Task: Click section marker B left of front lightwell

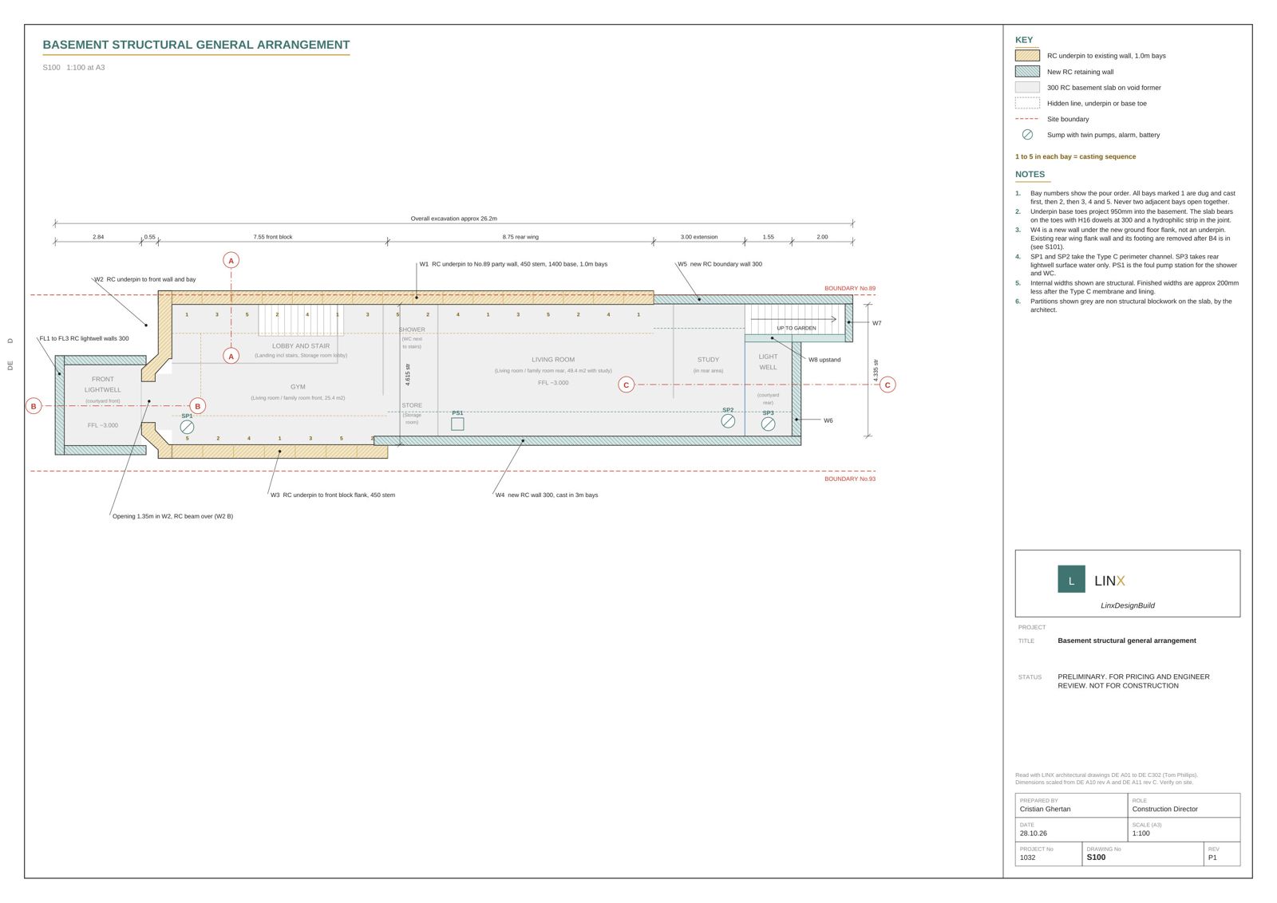Action: point(34,406)
